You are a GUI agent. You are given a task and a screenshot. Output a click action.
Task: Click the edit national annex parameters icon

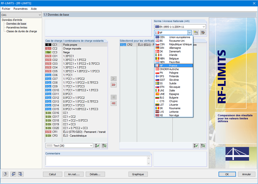(x=203, y=32)
